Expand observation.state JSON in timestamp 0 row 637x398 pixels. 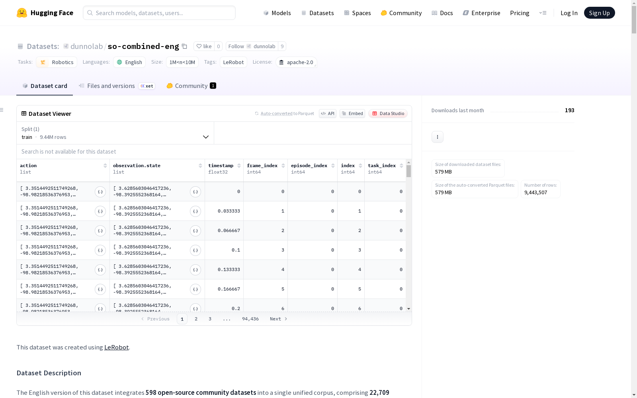click(195, 192)
